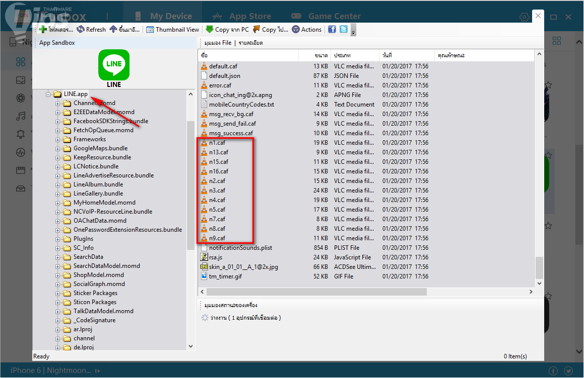Expand the LineAlbum.bundle folder
This screenshot has height=378, width=584.
point(58,185)
